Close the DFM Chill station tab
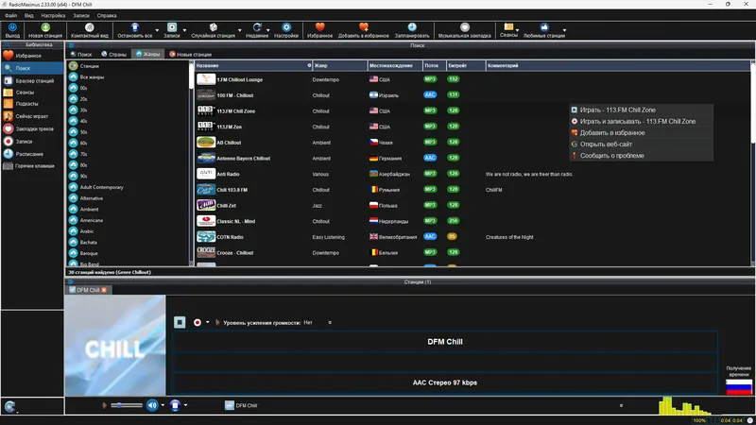Image resolution: width=756 pixels, height=425 pixels. (104, 290)
